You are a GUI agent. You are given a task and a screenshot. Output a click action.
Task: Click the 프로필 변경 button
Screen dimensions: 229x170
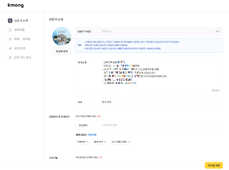tap(62, 51)
